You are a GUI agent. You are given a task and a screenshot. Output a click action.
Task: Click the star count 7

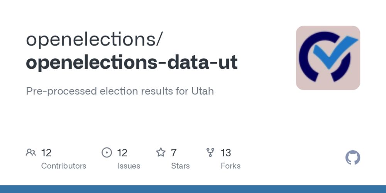click(x=174, y=153)
